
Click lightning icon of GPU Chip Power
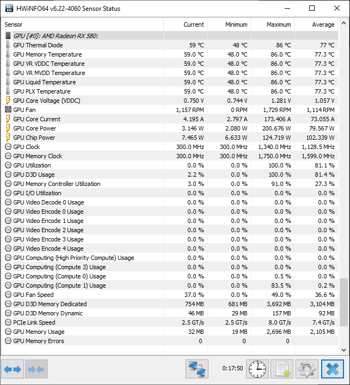pos(8,138)
